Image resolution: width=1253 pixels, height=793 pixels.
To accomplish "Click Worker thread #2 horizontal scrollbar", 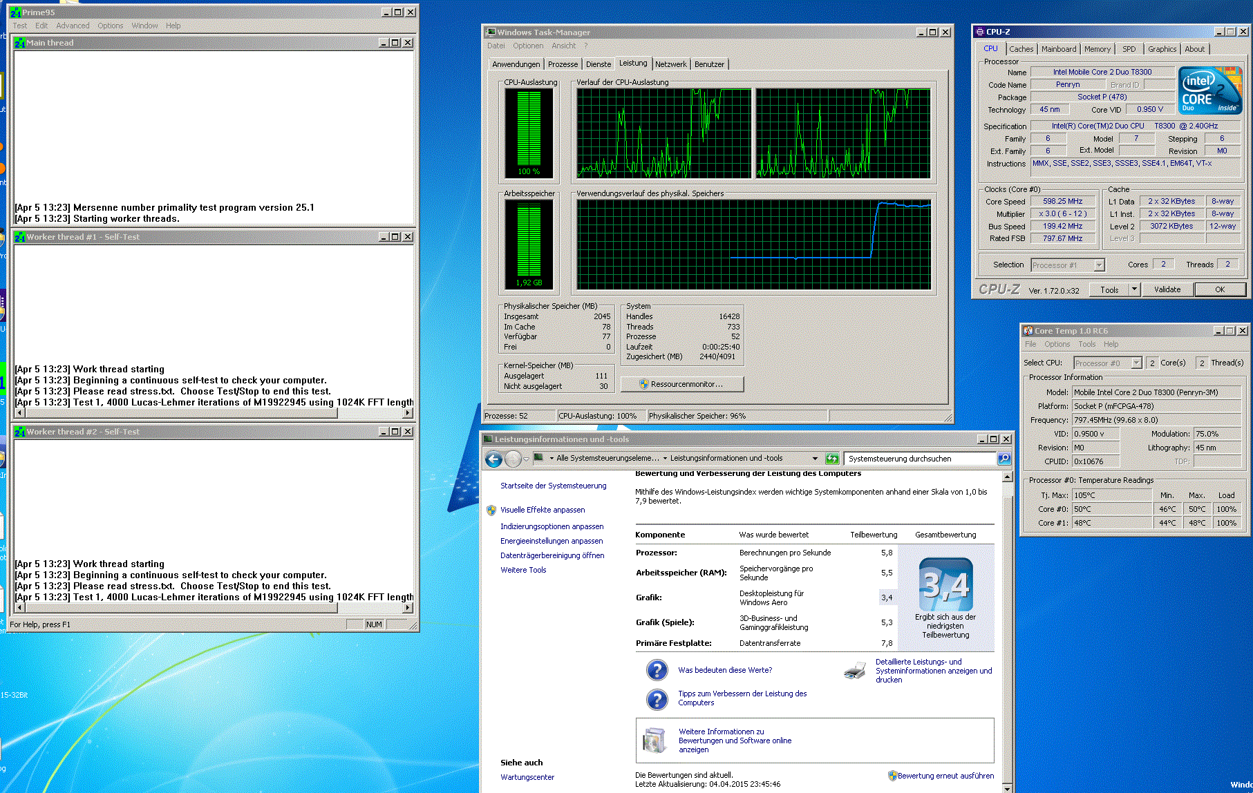I will click(214, 608).
